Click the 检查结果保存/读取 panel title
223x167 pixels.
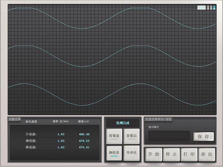pyautogui.click(x=158, y=119)
